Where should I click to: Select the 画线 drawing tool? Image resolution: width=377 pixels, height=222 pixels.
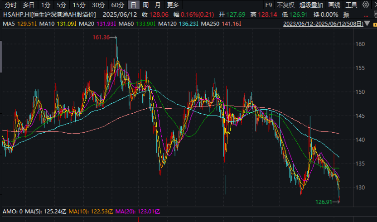coord(334,5)
